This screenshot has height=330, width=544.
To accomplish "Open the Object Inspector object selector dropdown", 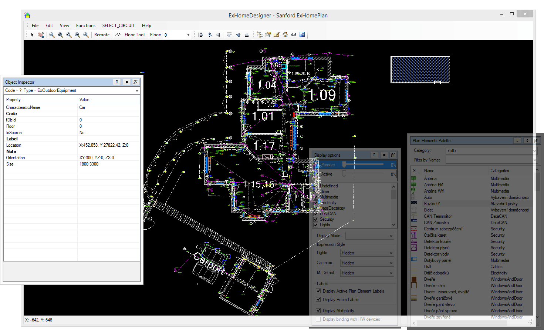I will (137, 91).
